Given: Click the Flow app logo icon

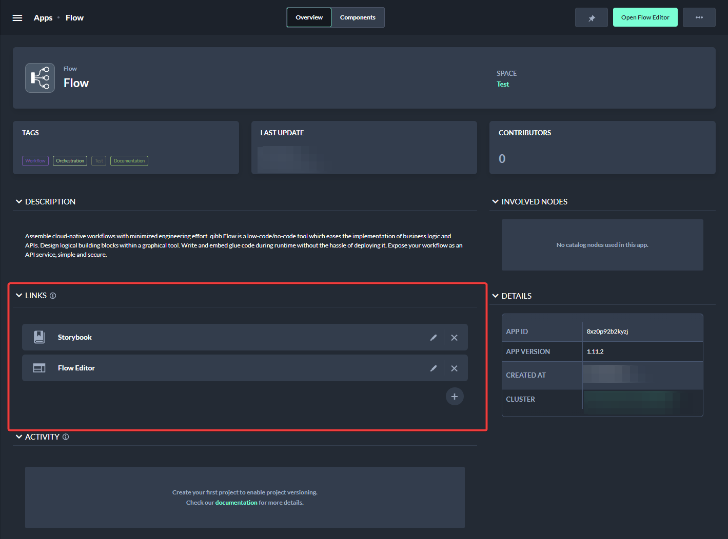Looking at the screenshot, I should coord(40,78).
